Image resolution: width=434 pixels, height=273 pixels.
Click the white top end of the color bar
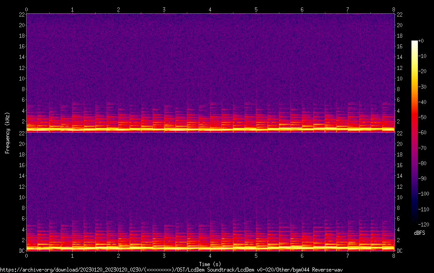pos(415,42)
